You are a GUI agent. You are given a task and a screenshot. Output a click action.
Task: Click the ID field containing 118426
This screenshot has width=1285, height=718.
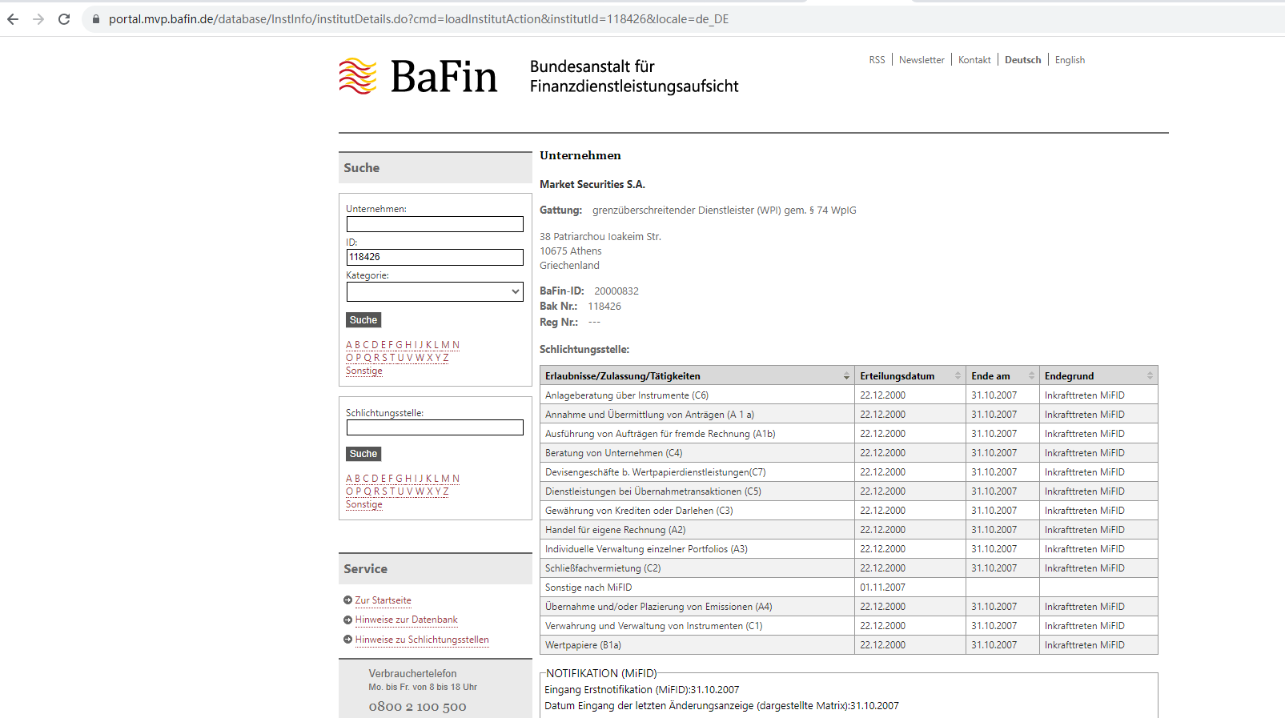[x=435, y=257]
